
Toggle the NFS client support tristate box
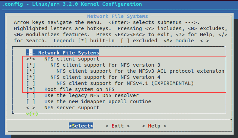click(31, 59)
